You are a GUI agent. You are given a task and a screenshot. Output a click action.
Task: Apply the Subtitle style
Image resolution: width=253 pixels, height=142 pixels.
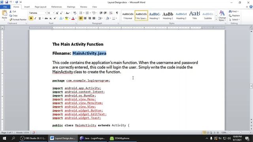[208, 16]
